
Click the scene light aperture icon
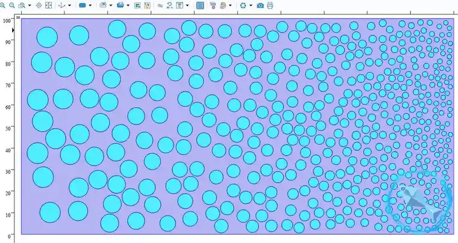pyautogui.click(x=243, y=5)
